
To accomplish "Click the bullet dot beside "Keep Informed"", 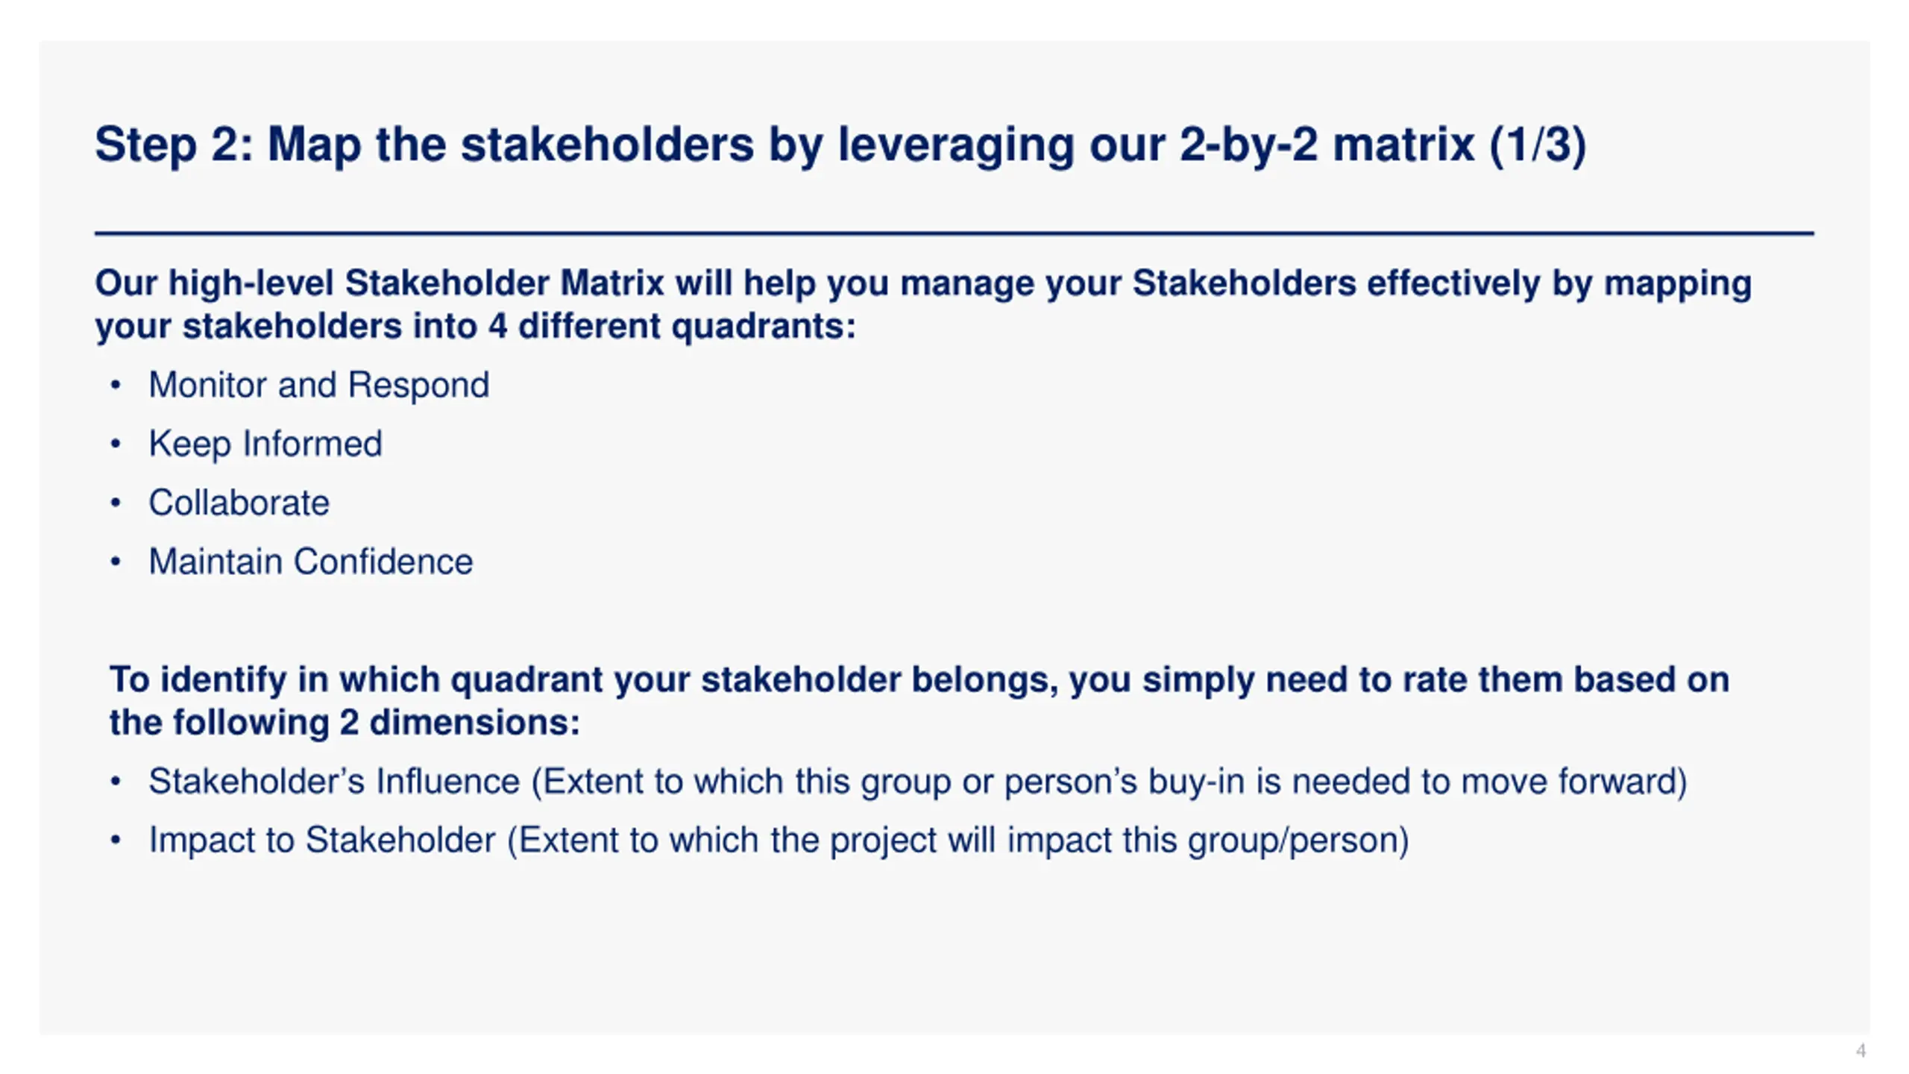I will [x=115, y=444].
